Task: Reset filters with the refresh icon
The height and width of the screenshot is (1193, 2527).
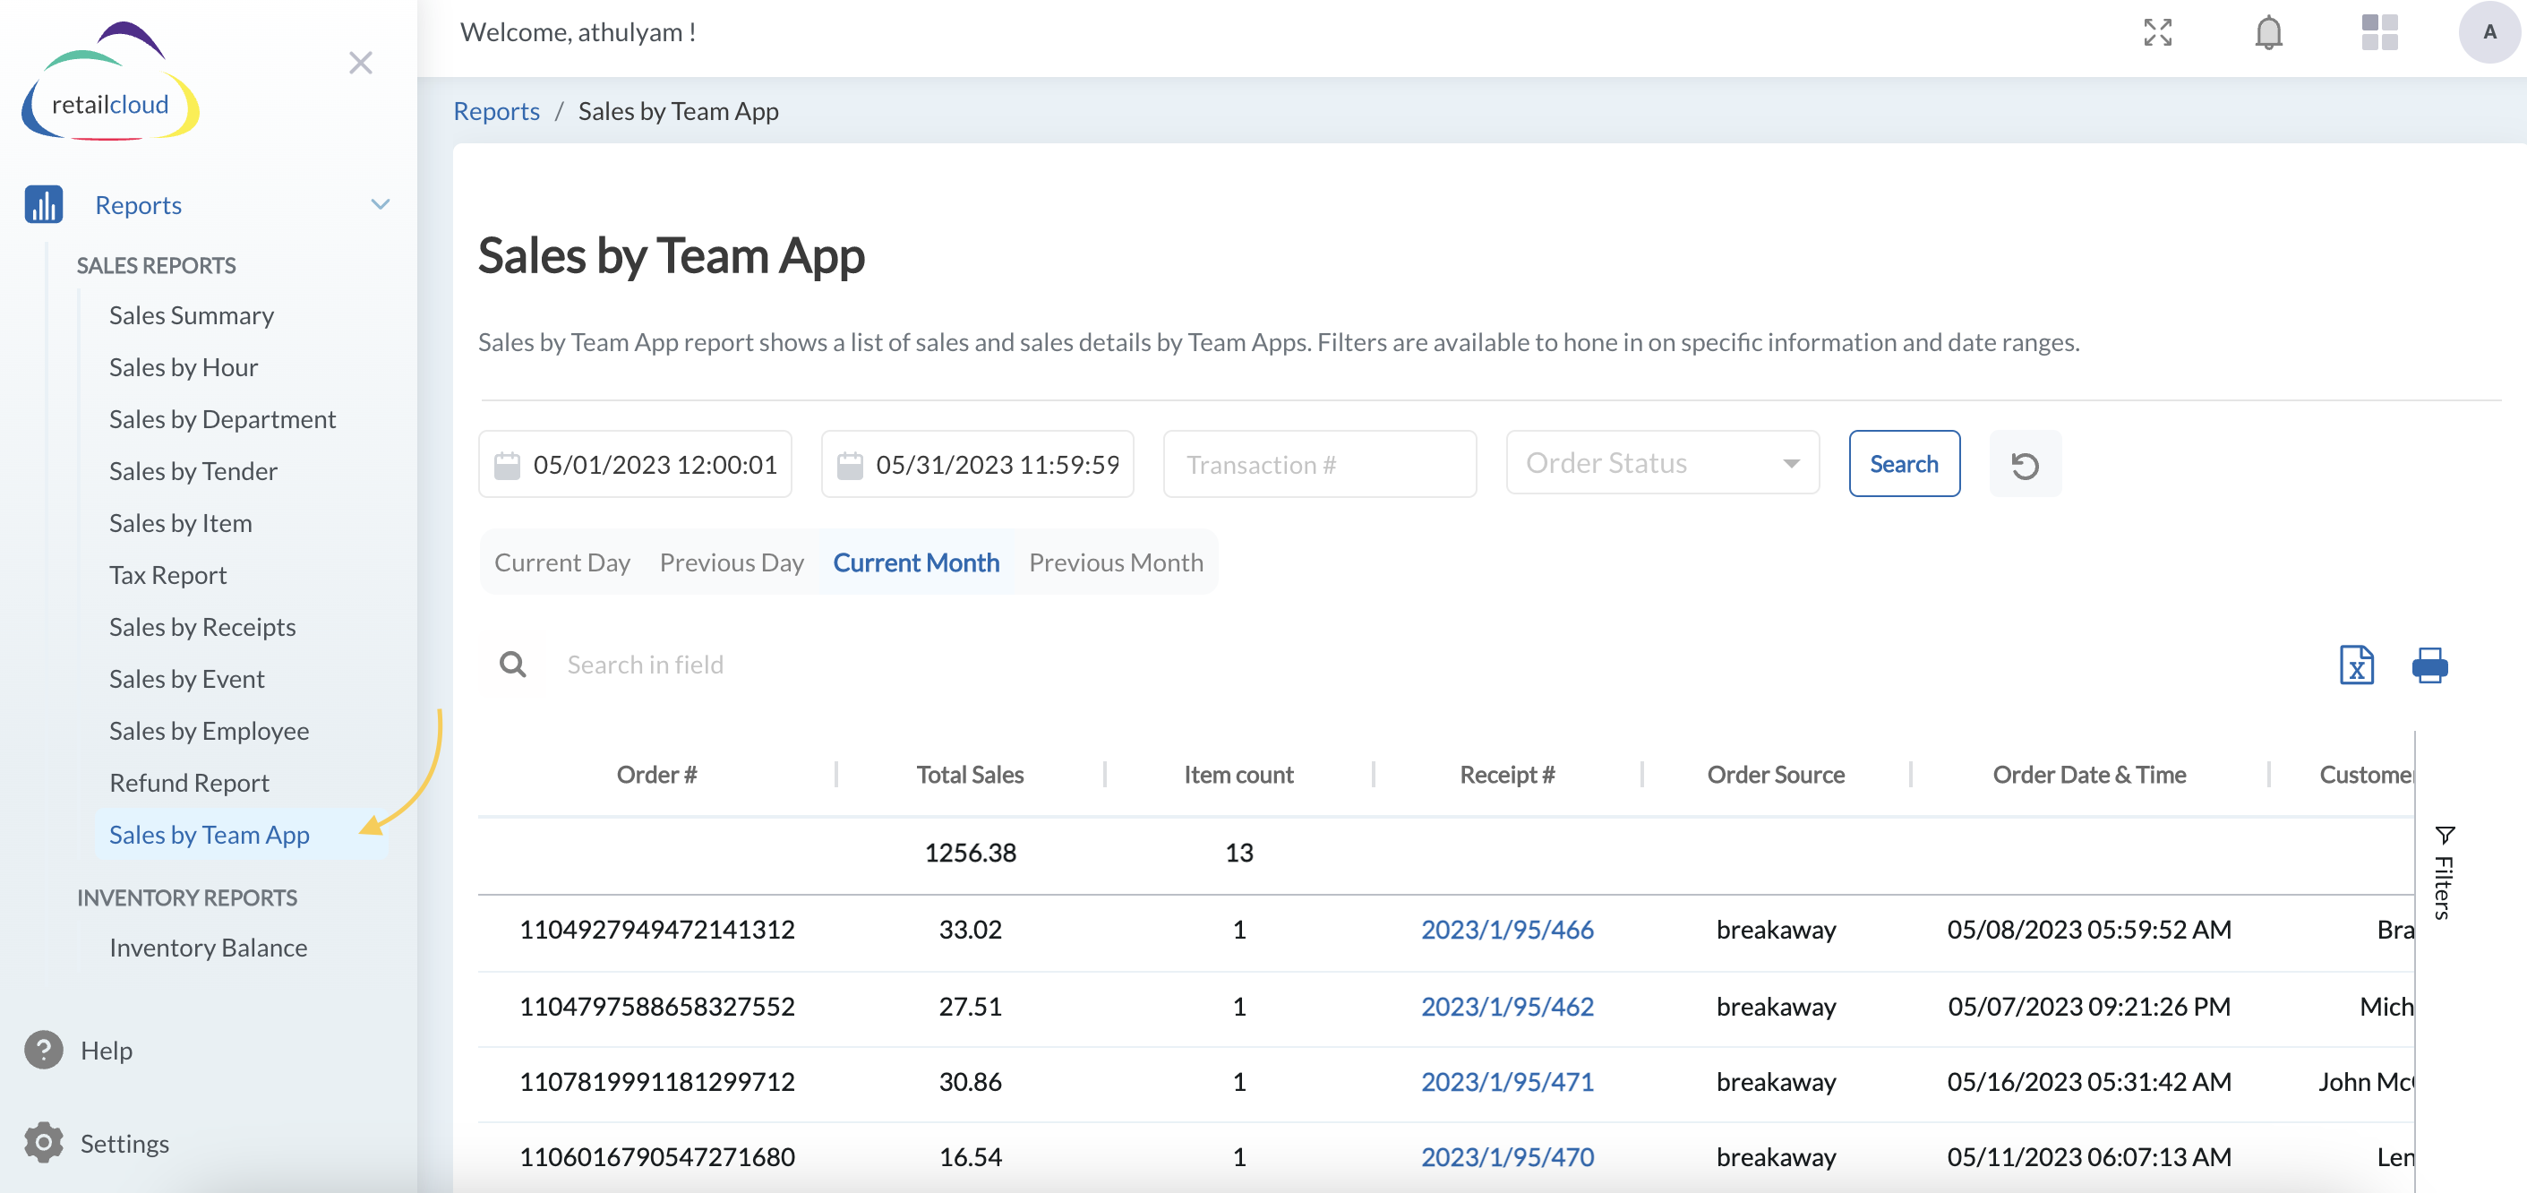Action: click(2025, 464)
